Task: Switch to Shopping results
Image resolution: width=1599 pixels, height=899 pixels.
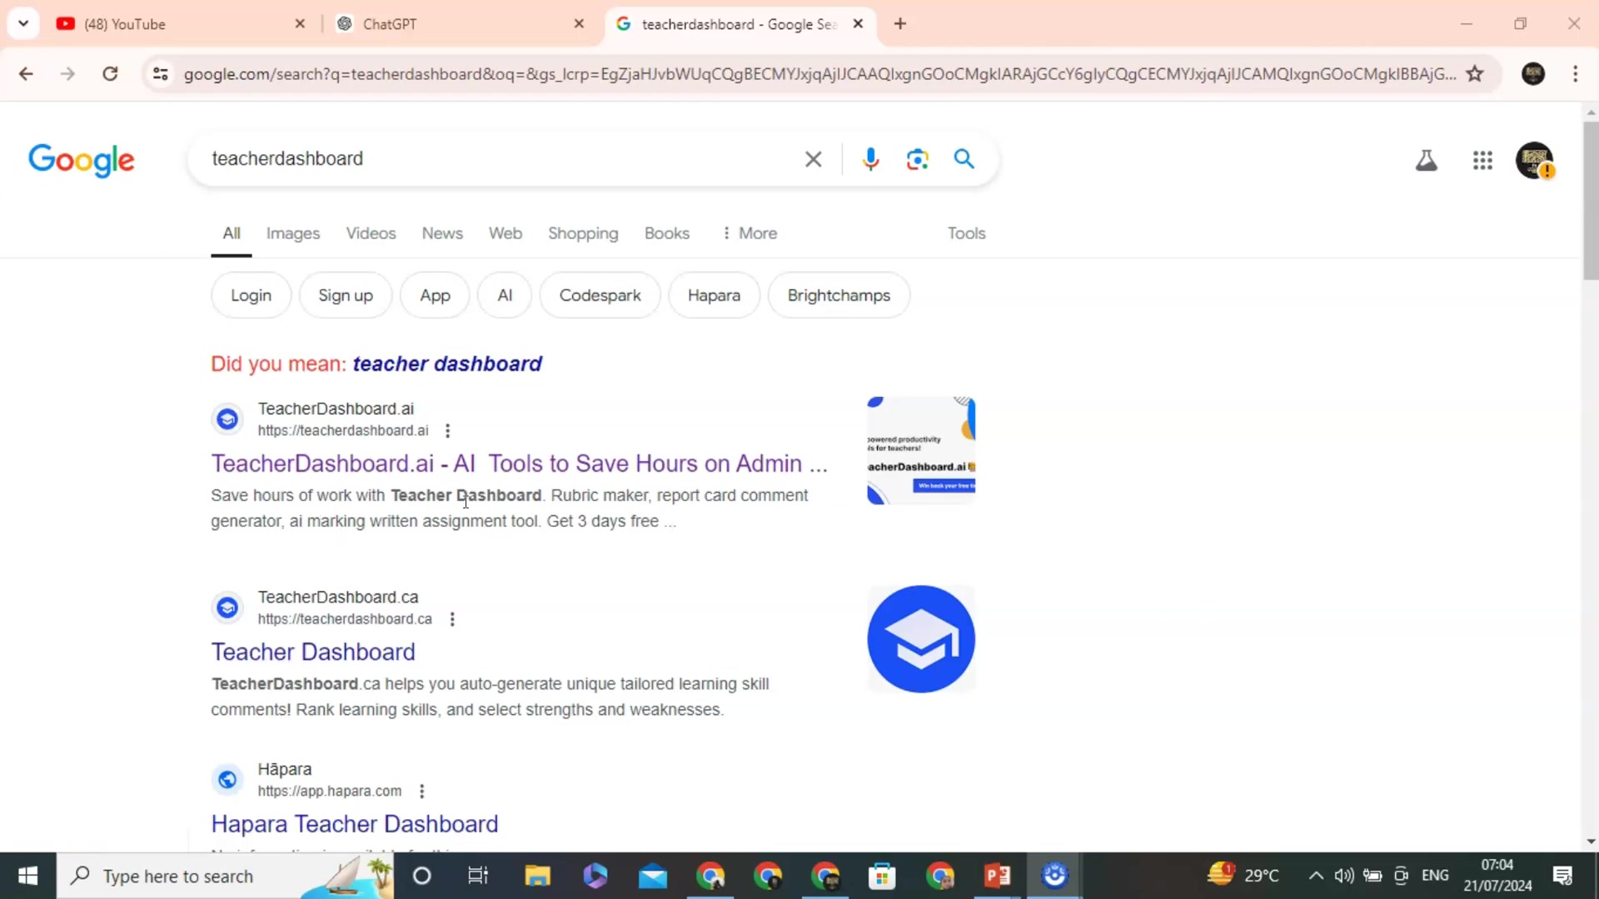Action: [x=583, y=234]
